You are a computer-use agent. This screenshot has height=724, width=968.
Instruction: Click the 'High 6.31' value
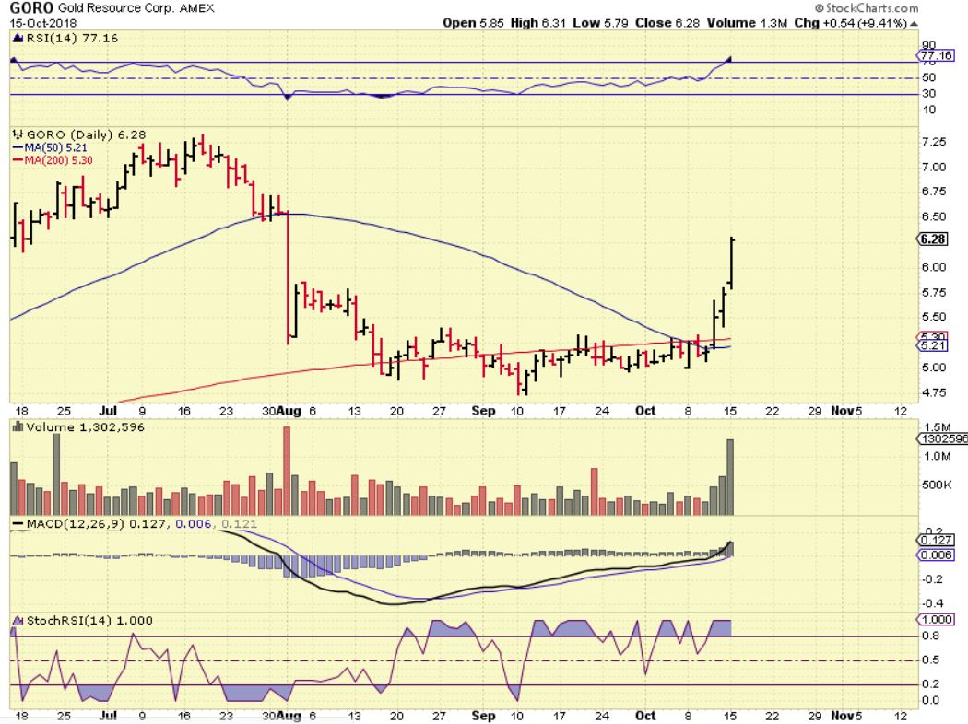(x=537, y=23)
